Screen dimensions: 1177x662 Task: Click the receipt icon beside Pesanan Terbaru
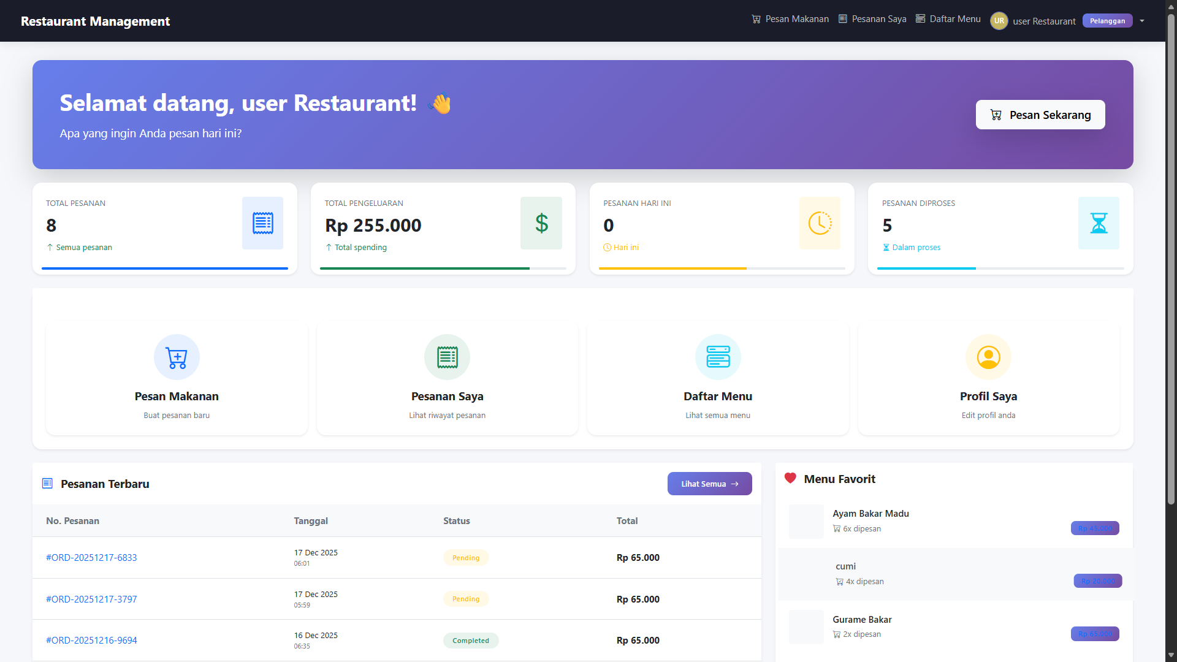47,483
